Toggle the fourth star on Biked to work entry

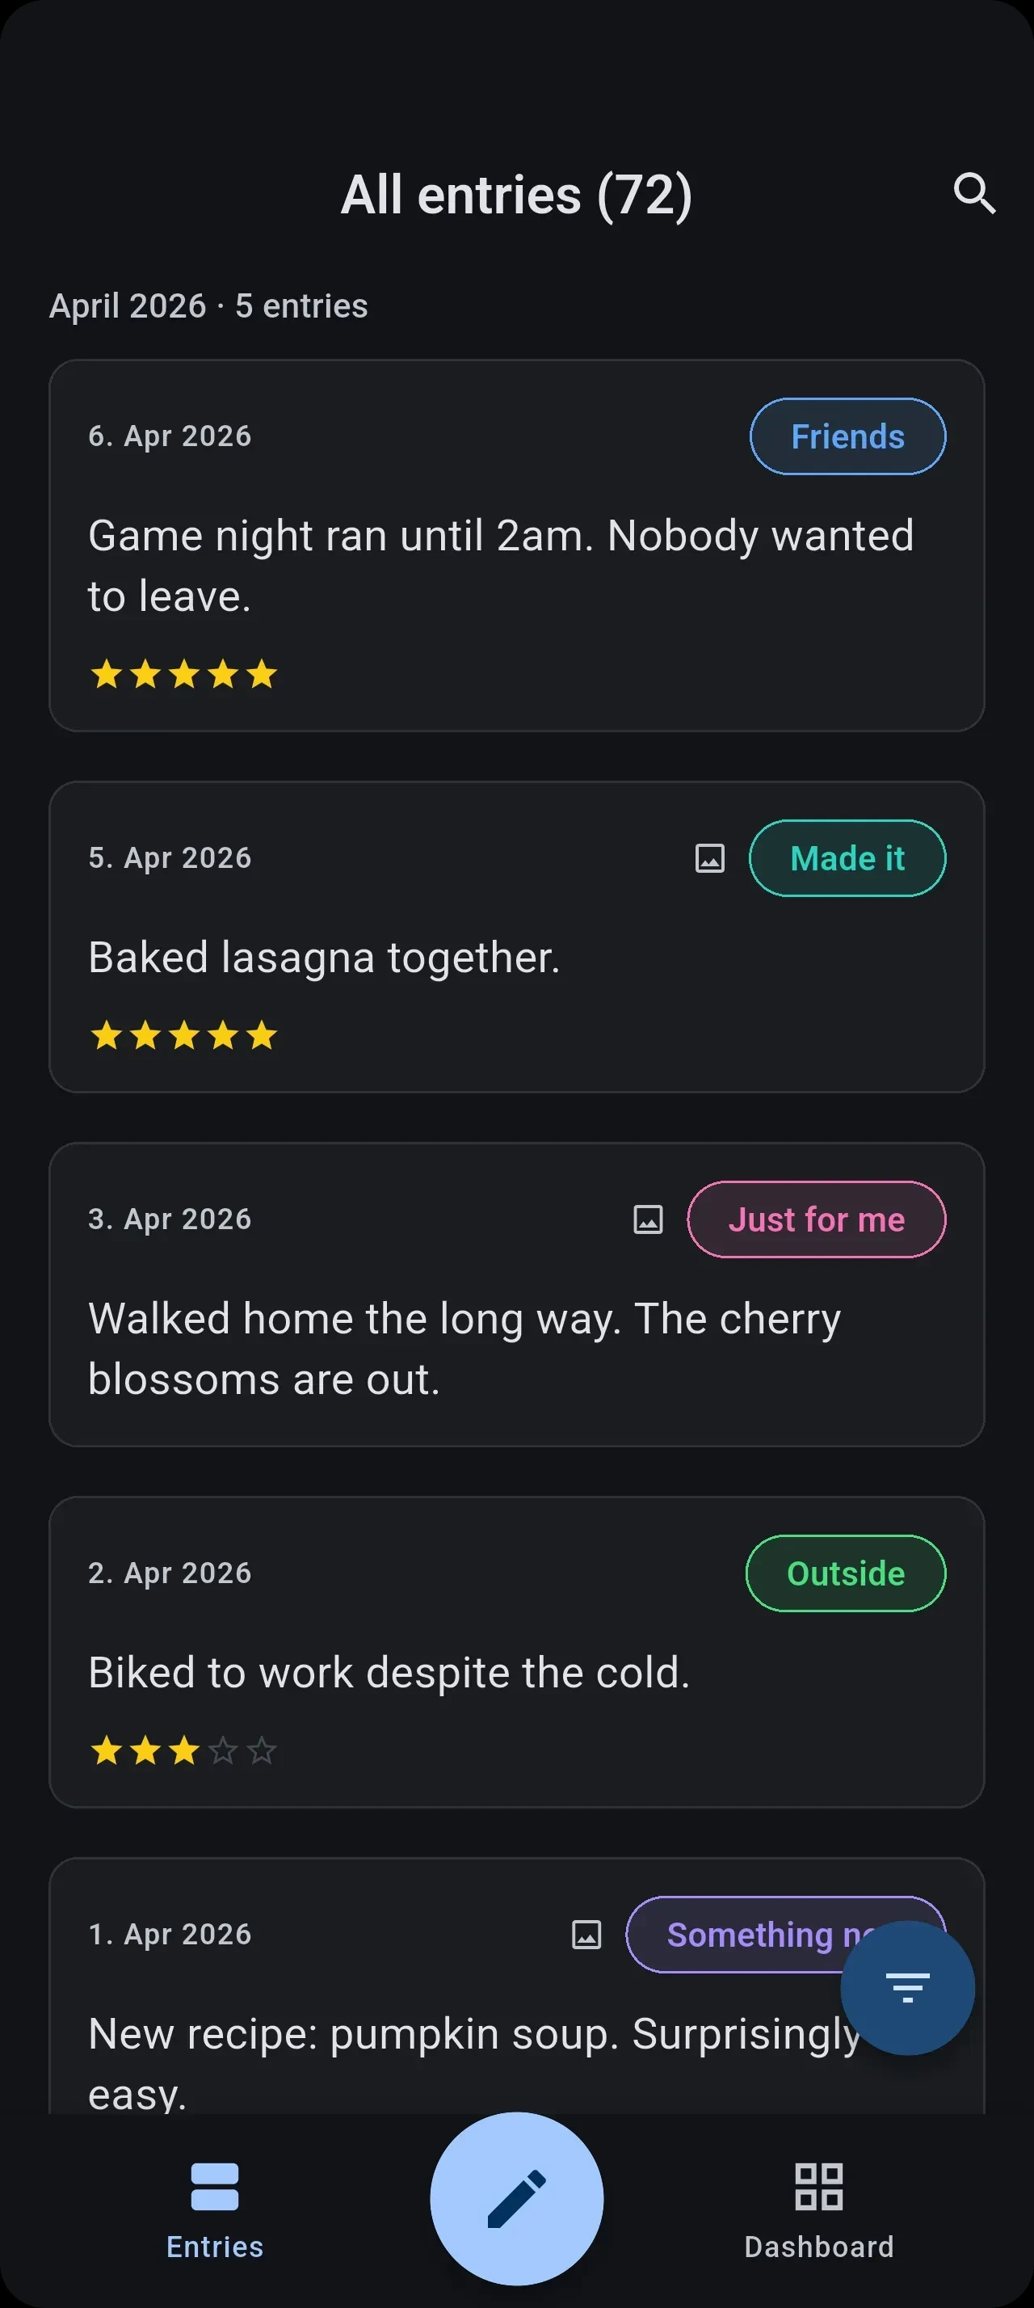pos(222,1750)
